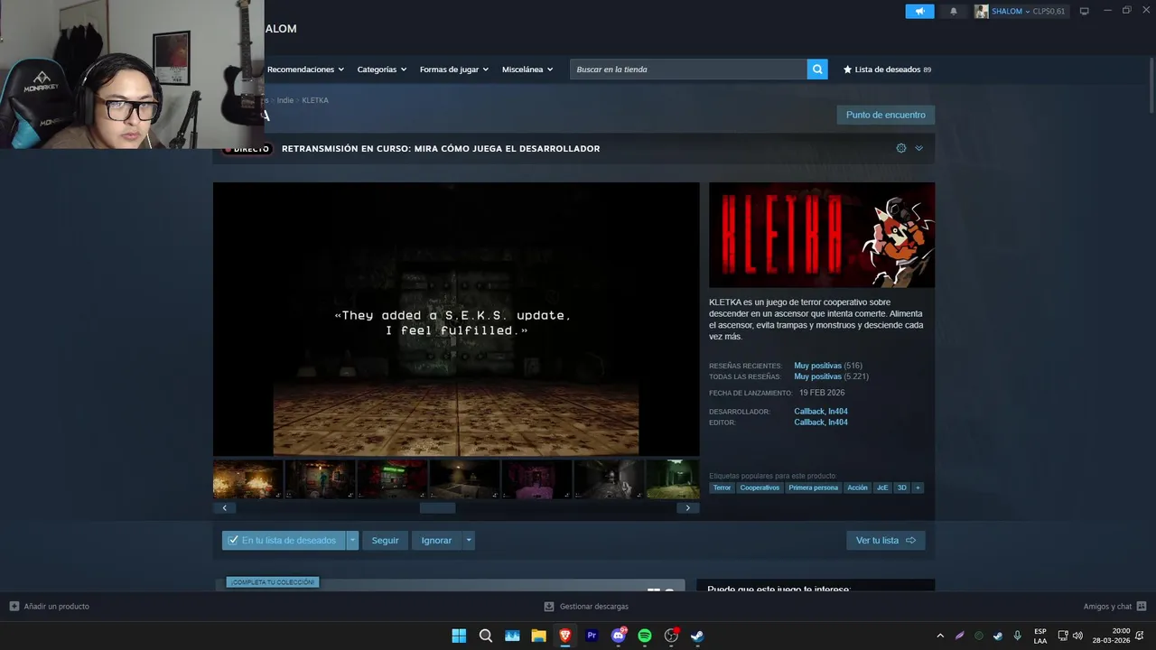Open the Windows Start menu
Viewport: 1156px width, 650px height.
pos(459,636)
